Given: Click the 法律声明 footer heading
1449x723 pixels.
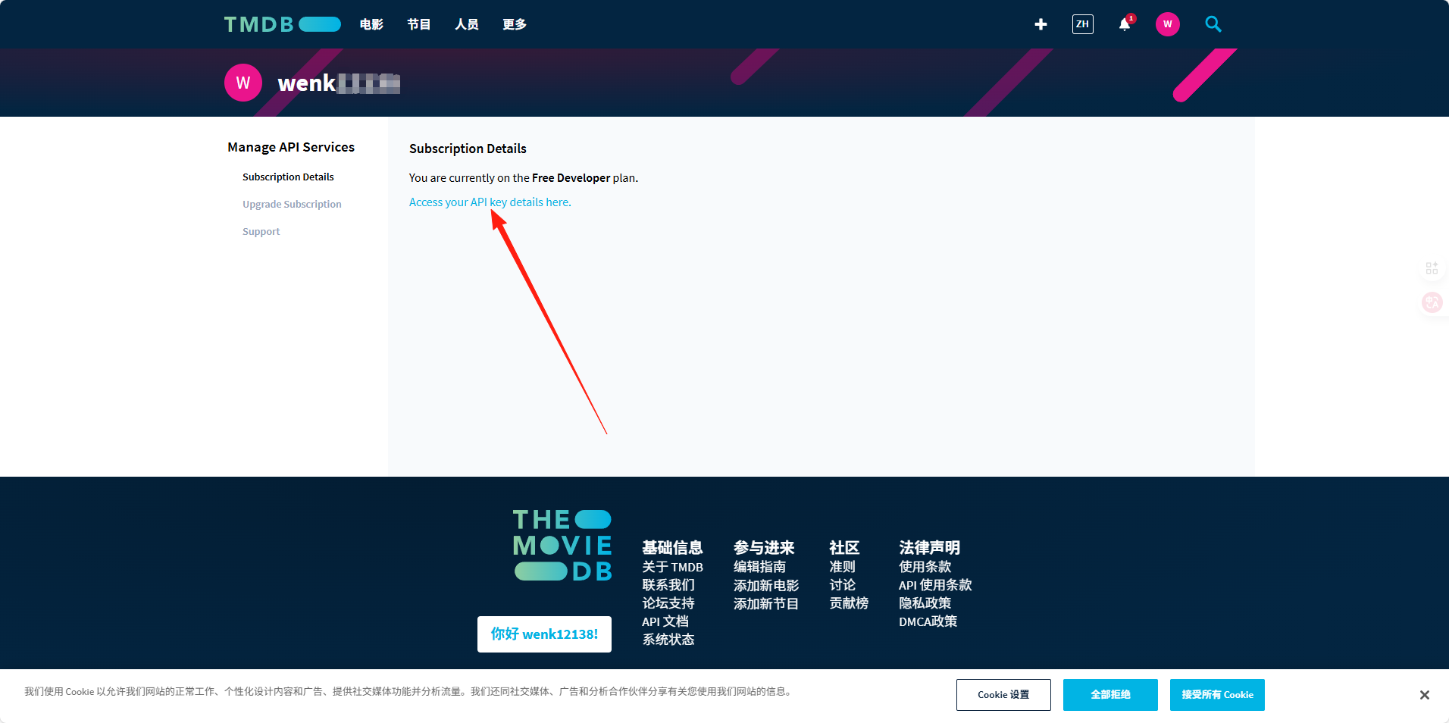Looking at the screenshot, I should coord(929,547).
